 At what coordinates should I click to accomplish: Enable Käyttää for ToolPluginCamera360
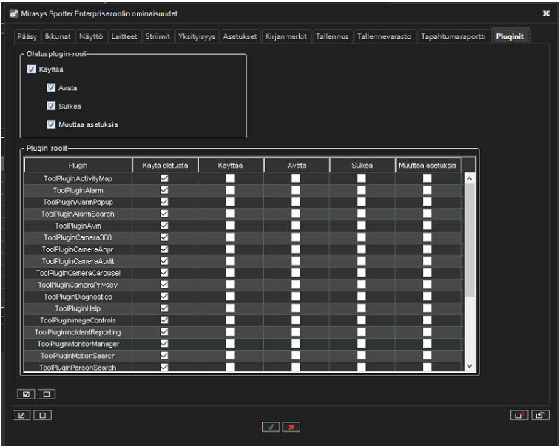tap(230, 237)
